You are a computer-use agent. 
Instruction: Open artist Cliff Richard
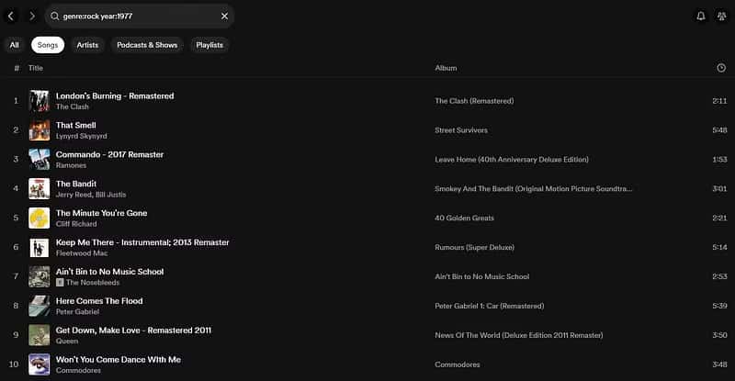[x=76, y=224]
